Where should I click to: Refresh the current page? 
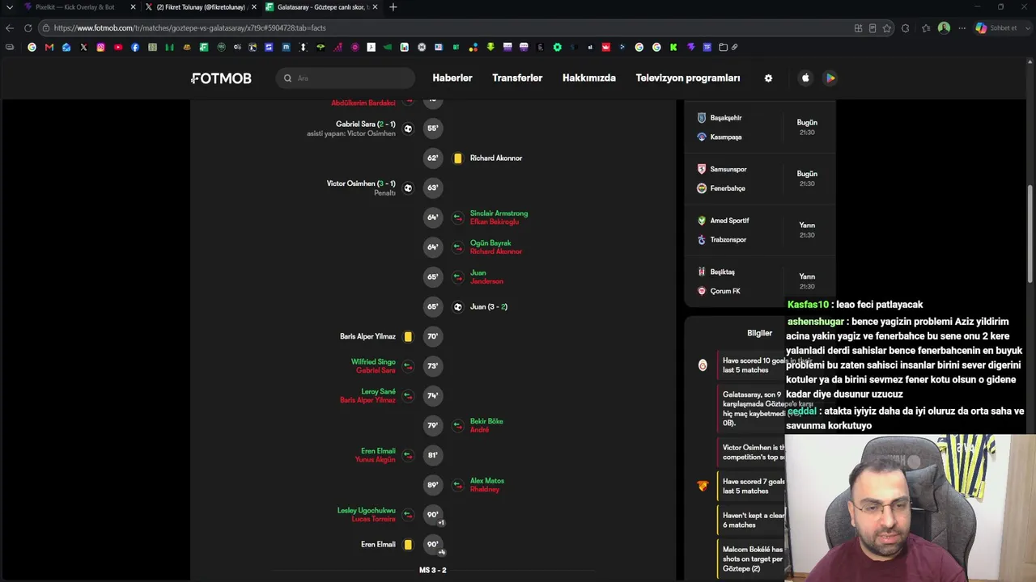click(x=28, y=28)
